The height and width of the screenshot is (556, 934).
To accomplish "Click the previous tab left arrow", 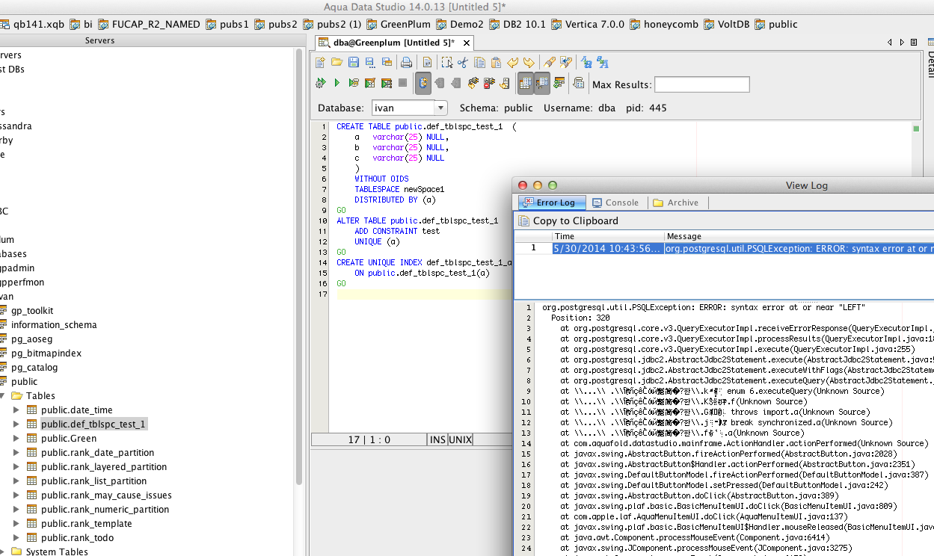I will point(890,43).
